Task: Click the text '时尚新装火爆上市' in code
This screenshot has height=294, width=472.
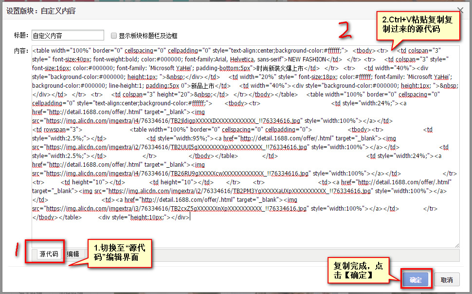Action: tap(280, 68)
